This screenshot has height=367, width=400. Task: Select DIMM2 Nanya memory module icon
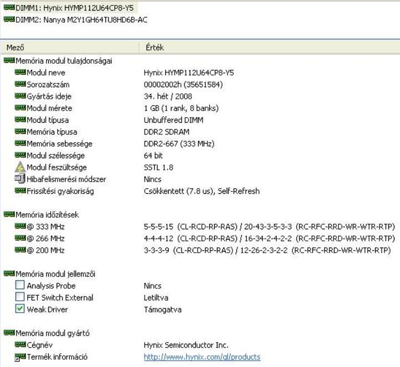(9, 19)
